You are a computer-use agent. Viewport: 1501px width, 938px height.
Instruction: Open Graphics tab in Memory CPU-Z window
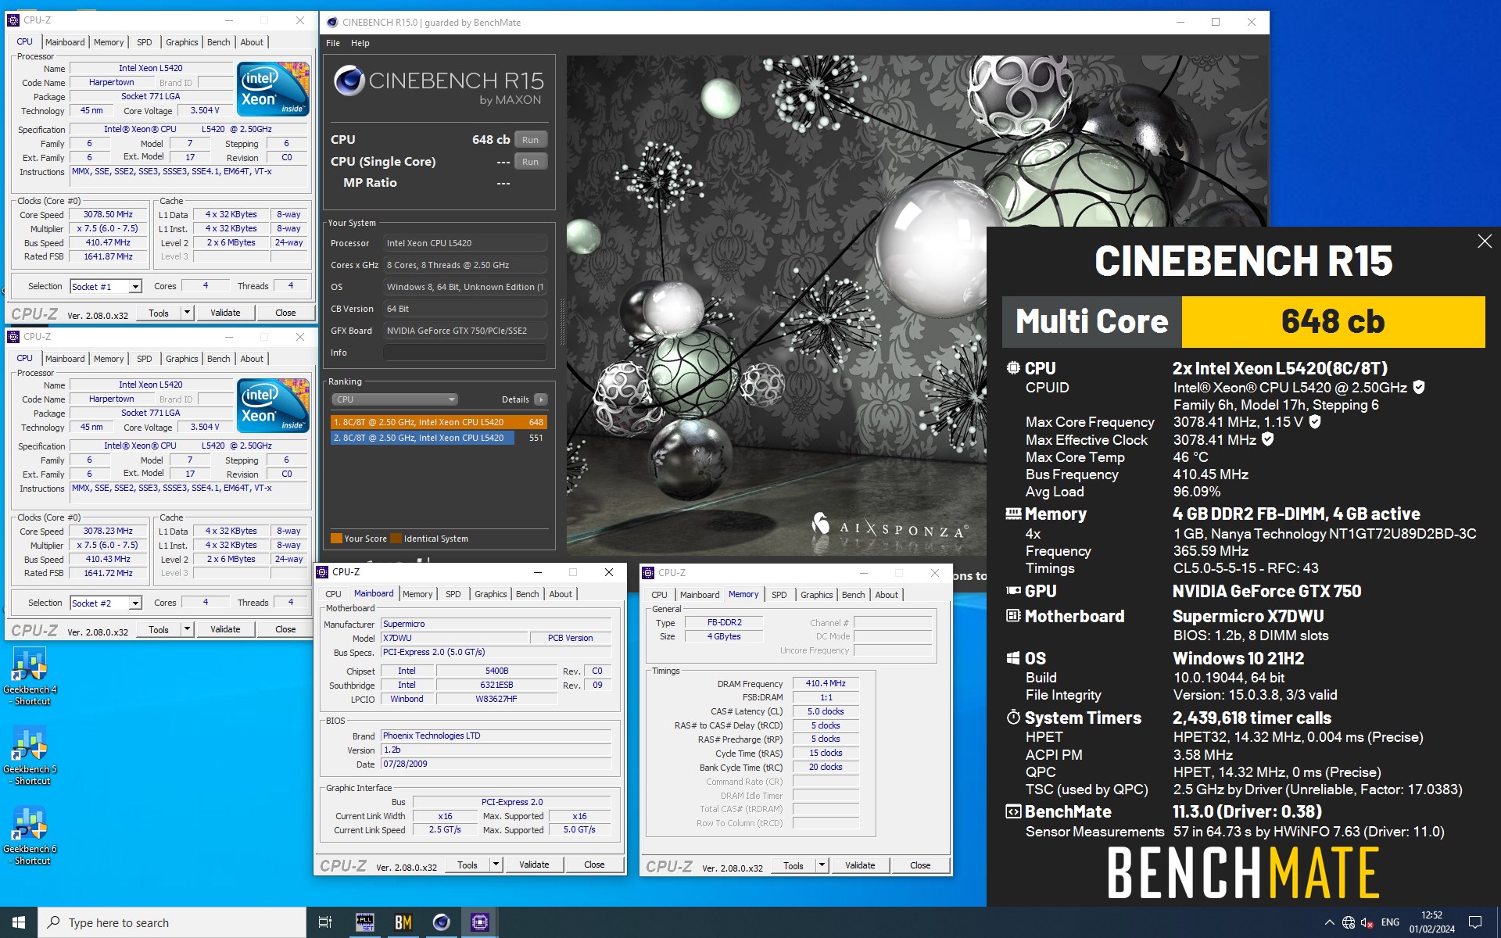tap(817, 595)
